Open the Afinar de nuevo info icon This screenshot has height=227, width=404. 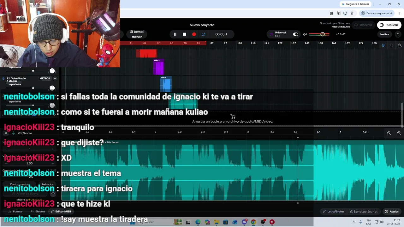click(53, 194)
